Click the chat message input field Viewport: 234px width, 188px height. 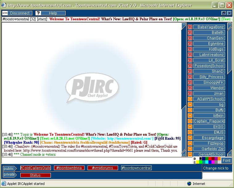[97, 160]
